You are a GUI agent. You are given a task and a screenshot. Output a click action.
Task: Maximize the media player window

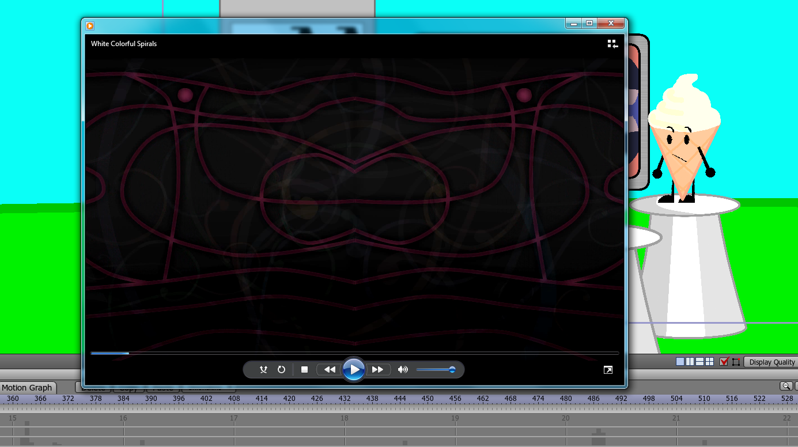coord(589,24)
